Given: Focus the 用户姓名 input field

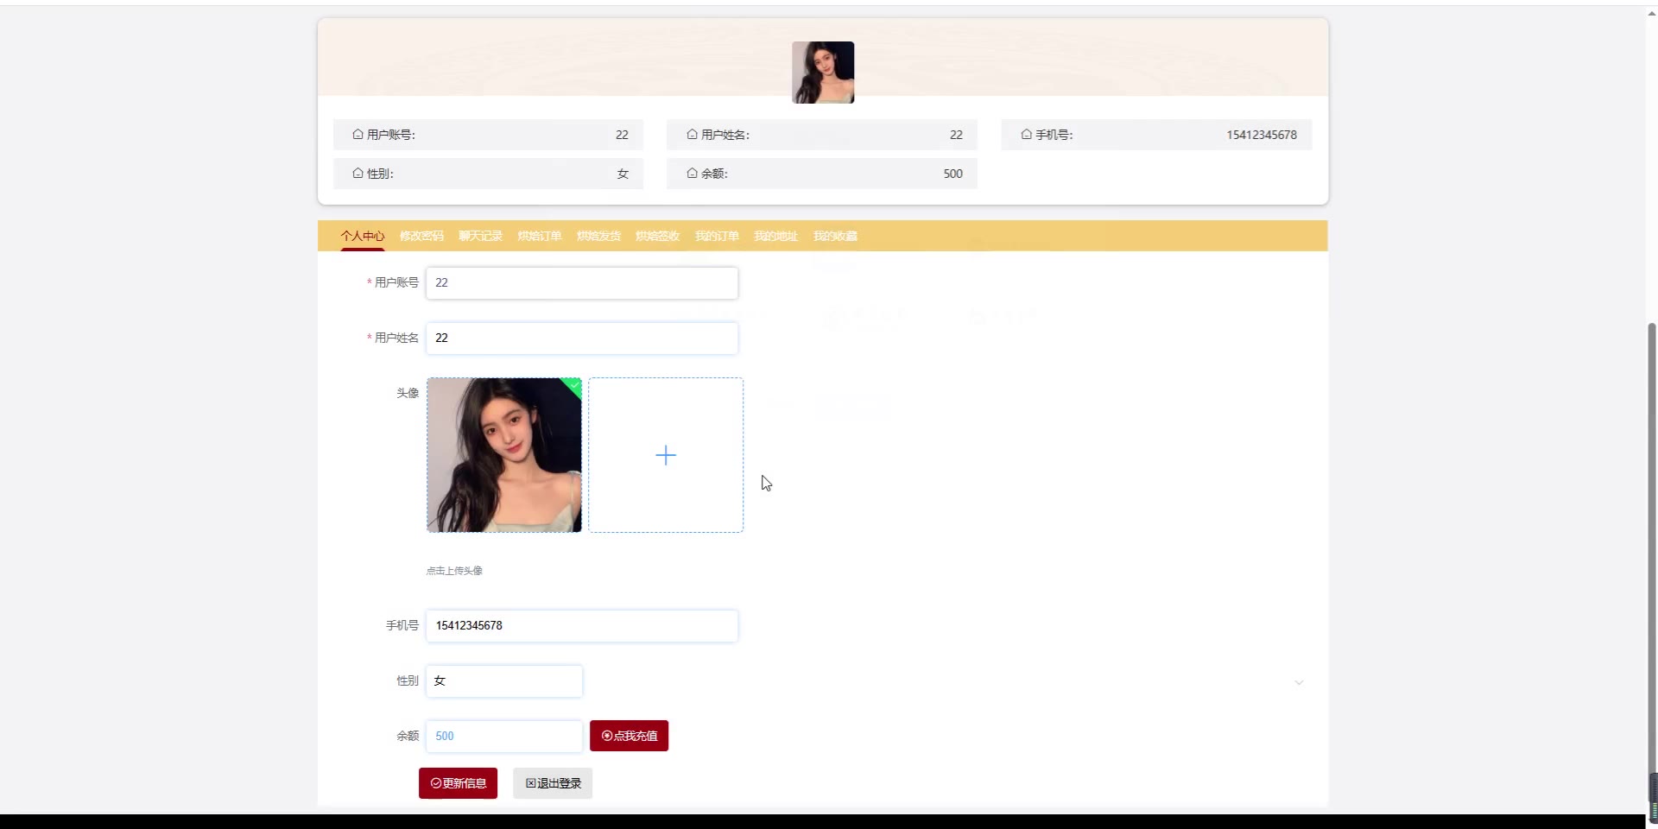Looking at the screenshot, I should [582, 339].
